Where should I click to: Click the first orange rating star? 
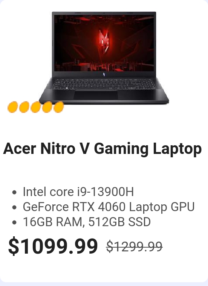12,107
